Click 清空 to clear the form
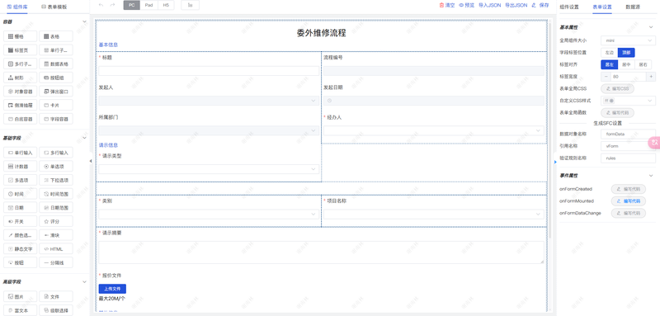 coord(446,5)
